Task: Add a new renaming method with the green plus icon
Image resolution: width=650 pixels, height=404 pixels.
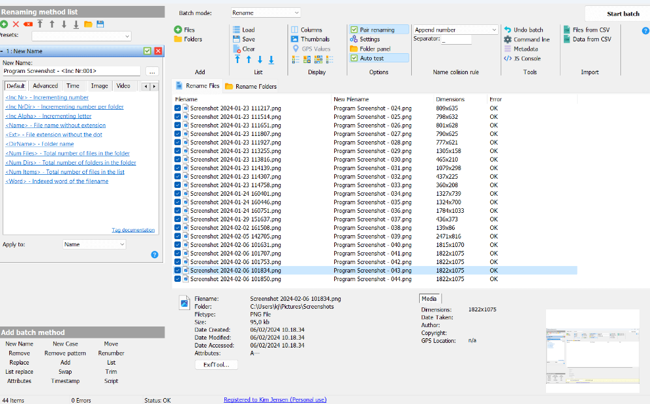Action: point(5,24)
